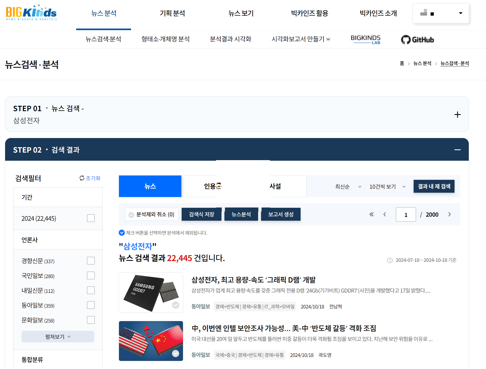Go to 홈 in breadcrumb
Screen dimensions: 486x369
point(402,63)
